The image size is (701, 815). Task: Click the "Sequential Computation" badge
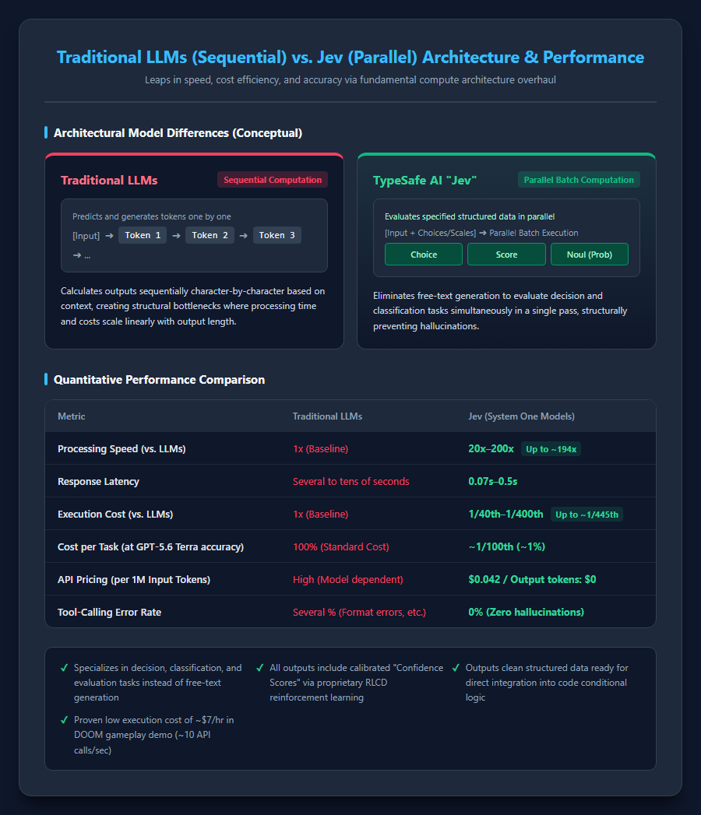(x=273, y=180)
